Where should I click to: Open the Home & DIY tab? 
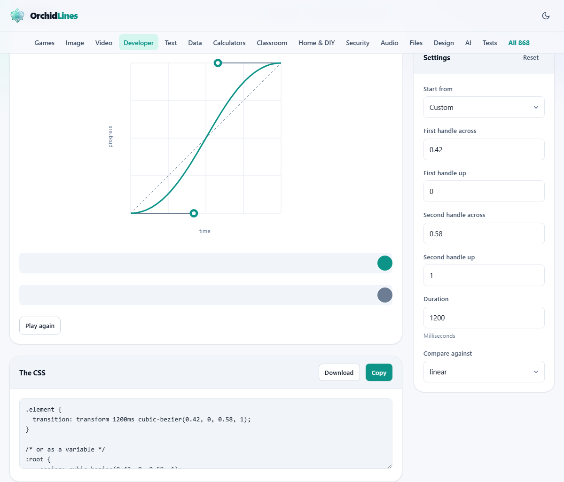(x=317, y=43)
